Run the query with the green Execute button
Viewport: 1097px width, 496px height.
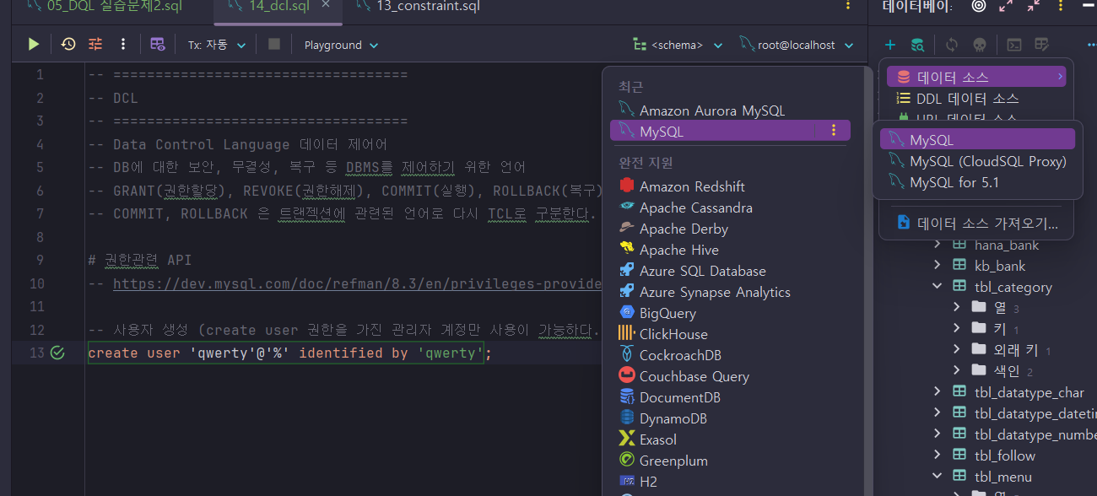34,44
